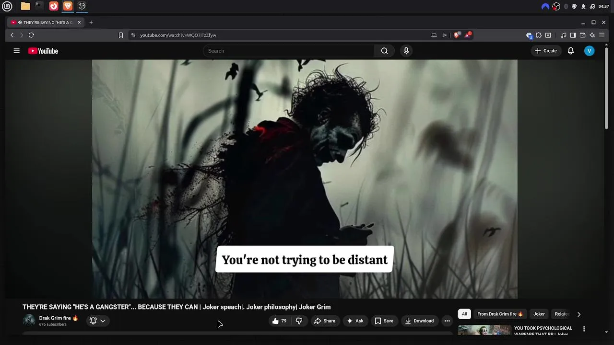The width and height of the screenshot is (614, 345).
Task: Reload the page
Action: (31, 35)
